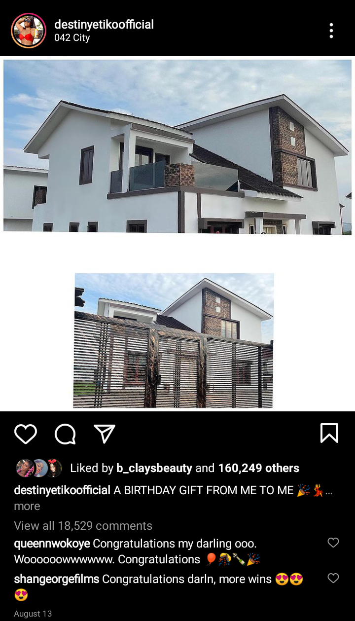Like the post with the heart icon
The width and height of the screenshot is (355, 621).
click(26, 434)
